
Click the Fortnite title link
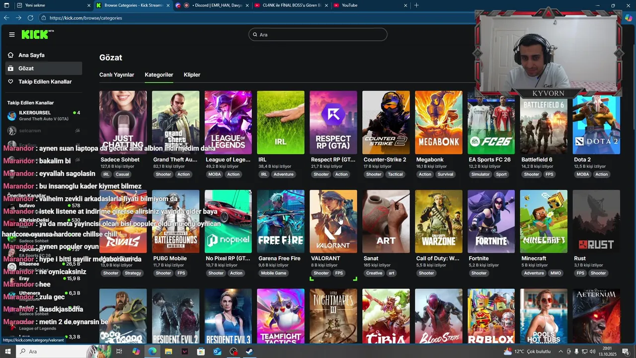pos(479,259)
